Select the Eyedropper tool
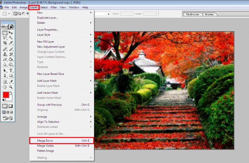Screen dimensions: 249x163 pos(11,82)
